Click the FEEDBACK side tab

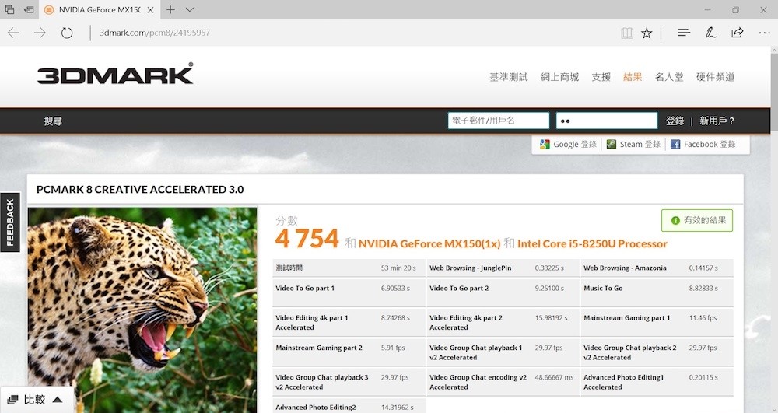coord(10,222)
